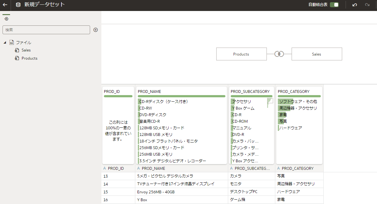The width and height of the screenshot is (377, 204).
Task: Click the Products file icon
Action: (17, 58)
